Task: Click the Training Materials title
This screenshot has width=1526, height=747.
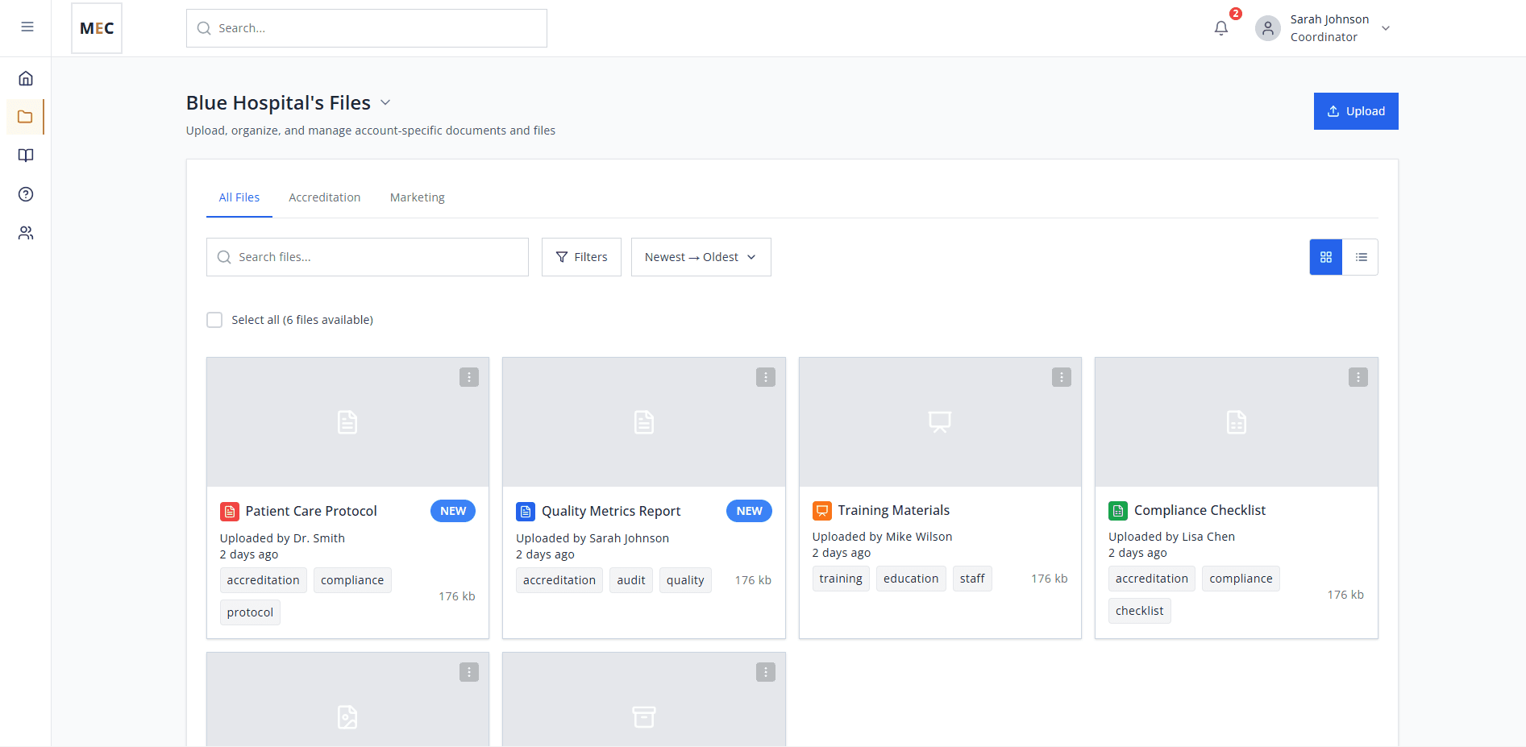Action: [x=894, y=510]
